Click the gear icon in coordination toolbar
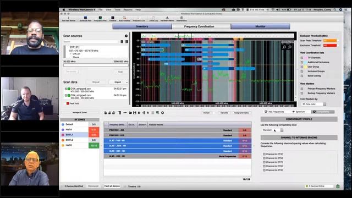The width and height of the screenshot is (352, 198). click(163, 113)
